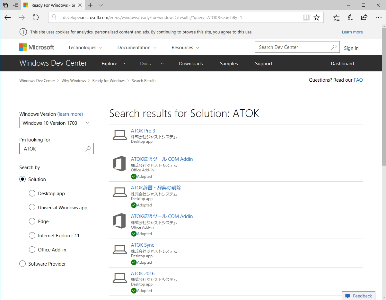386x300 pixels.
Task: Click the Feedback button
Action: (x=359, y=296)
